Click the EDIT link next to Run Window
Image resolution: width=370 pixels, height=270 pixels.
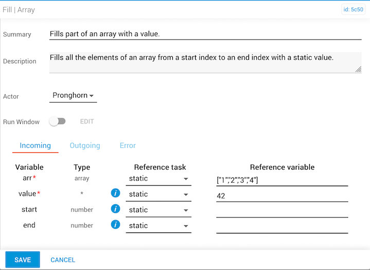point(87,122)
